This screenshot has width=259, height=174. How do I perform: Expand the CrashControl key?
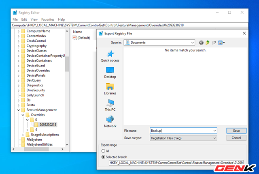tap(19, 41)
